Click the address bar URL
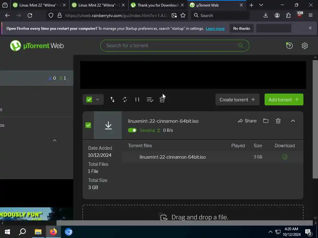The width and height of the screenshot is (318, 238). [x=116, y=15]
